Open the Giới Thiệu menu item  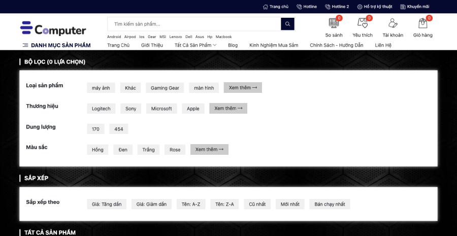click(x=152, y=45)
